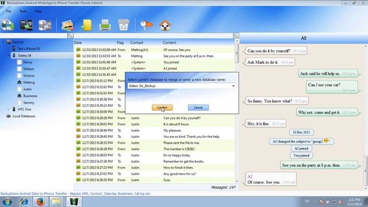Click the search icon beside left search box
The image size is (368, 207).
pyautogui.click(x=70, y=36)
